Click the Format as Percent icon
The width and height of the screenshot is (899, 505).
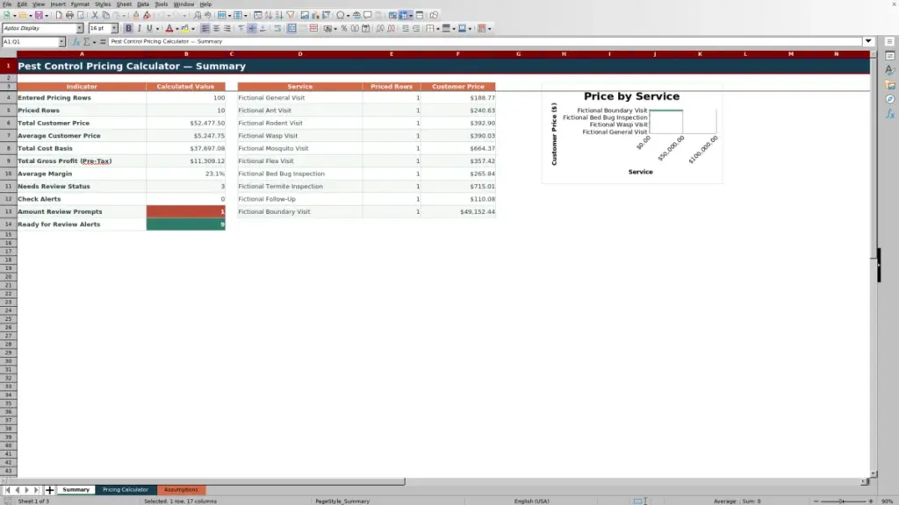(x=344, y=28)
